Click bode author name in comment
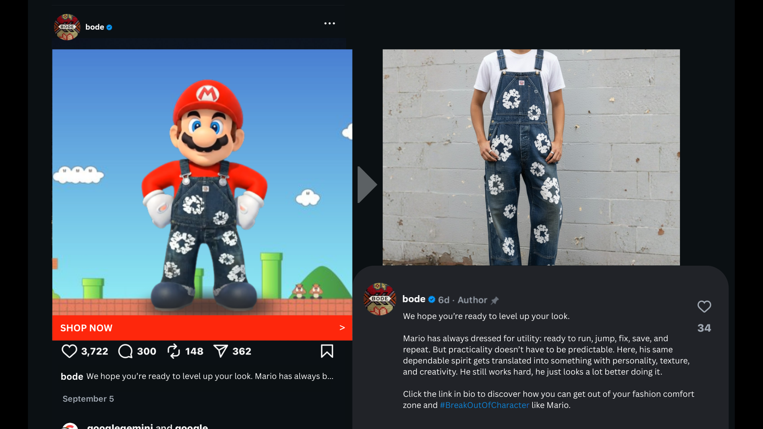 (x=414, y=299)
